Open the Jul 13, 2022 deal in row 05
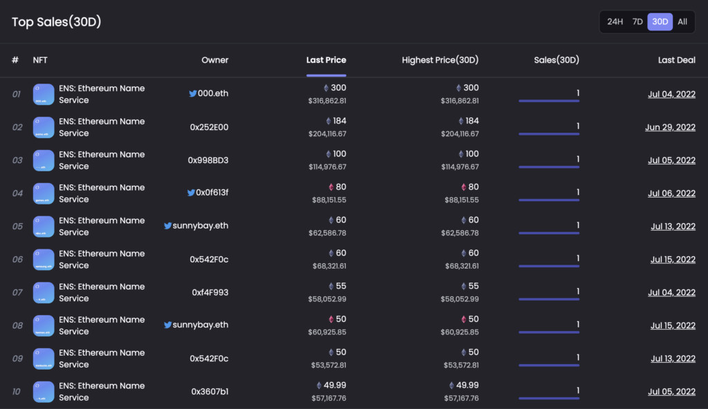 (673, 227)
